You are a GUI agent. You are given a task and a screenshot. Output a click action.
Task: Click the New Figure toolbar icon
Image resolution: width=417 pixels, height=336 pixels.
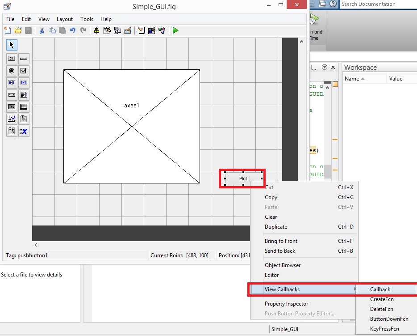point(8,30)
